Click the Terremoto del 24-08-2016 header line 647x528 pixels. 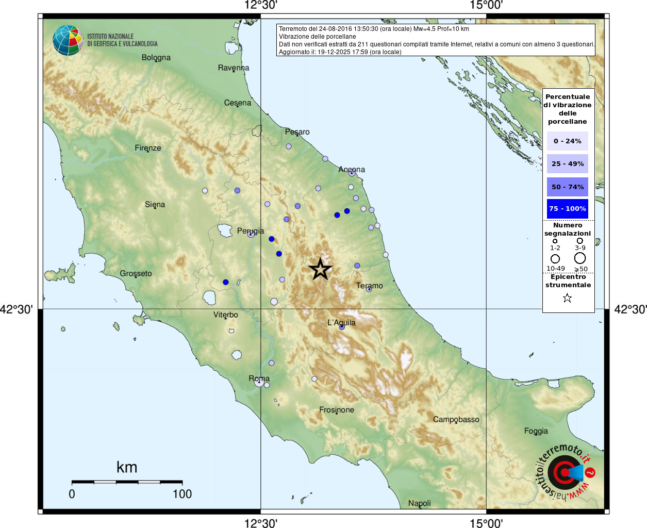(374, 29)
